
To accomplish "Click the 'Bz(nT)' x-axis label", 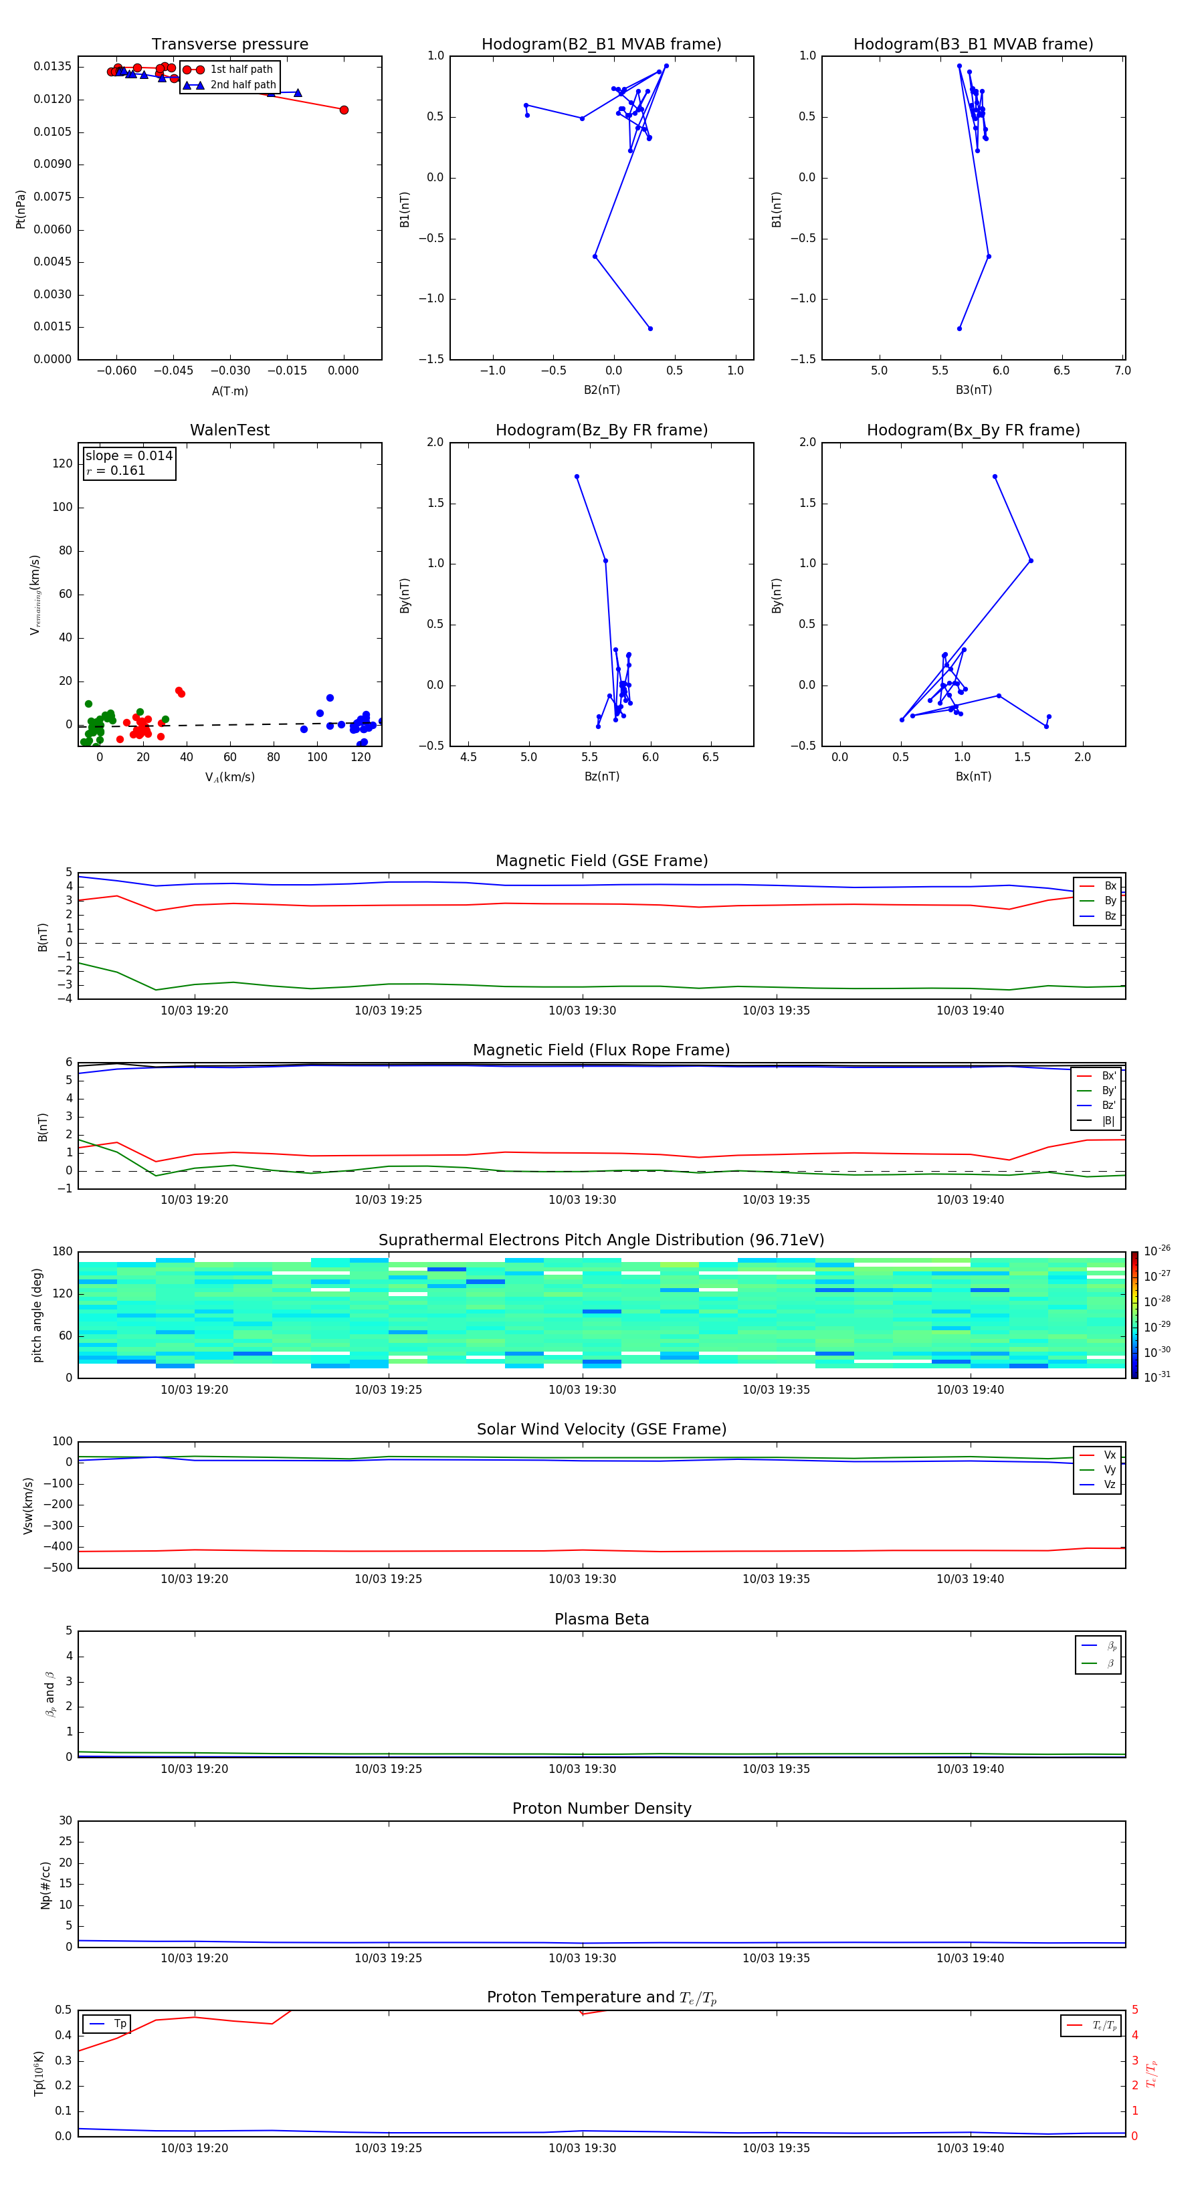I will click(x=601, y=776).
